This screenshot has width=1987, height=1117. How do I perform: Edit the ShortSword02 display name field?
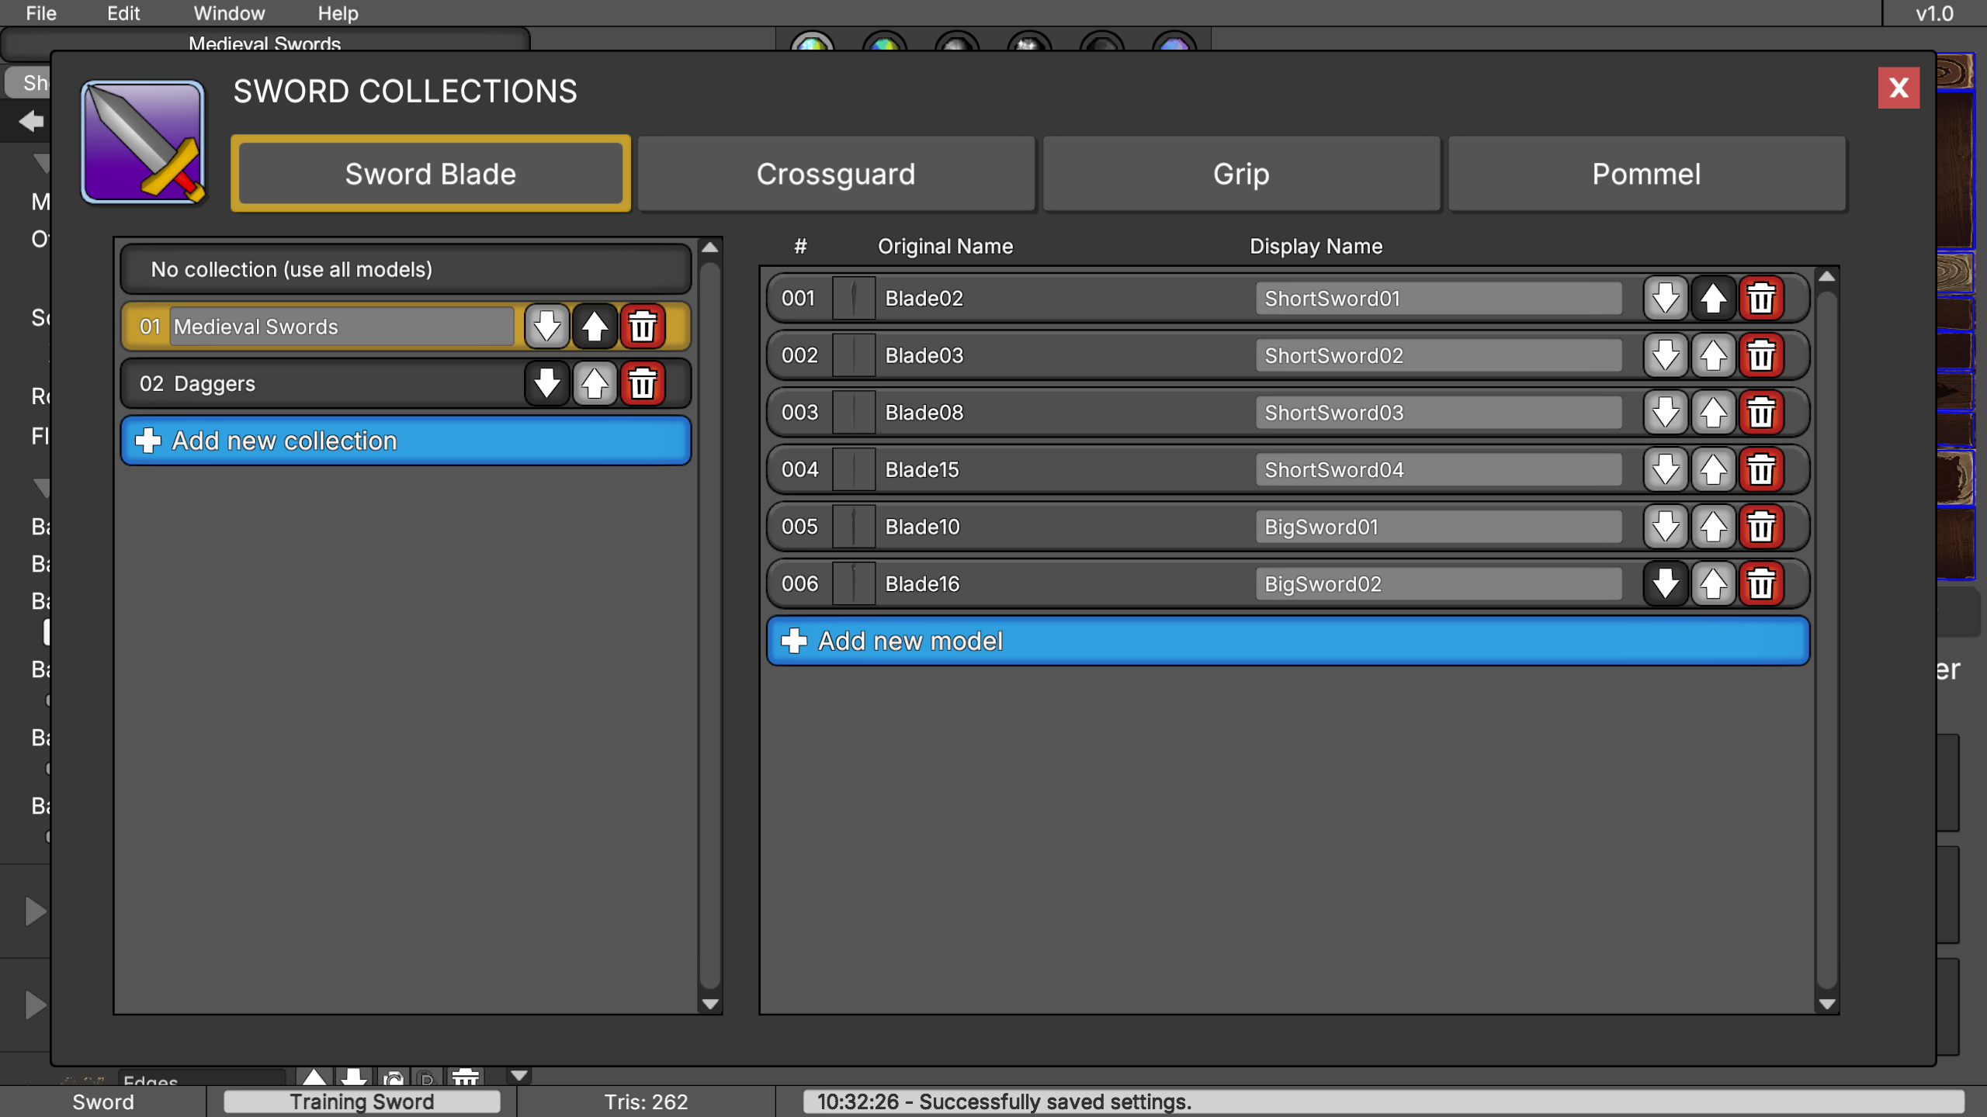coord(1438,355)
